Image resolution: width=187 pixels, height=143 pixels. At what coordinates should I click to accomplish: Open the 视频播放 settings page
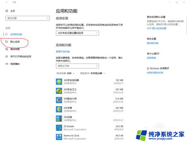click(x=15, y=64)
